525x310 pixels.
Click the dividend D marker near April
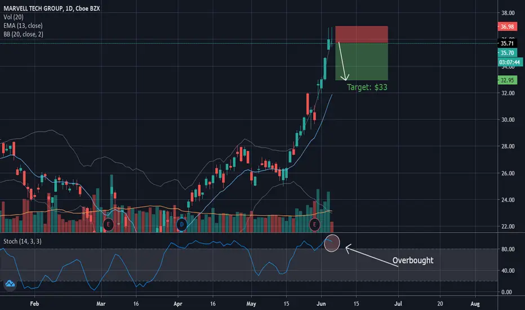pos(182,224)
